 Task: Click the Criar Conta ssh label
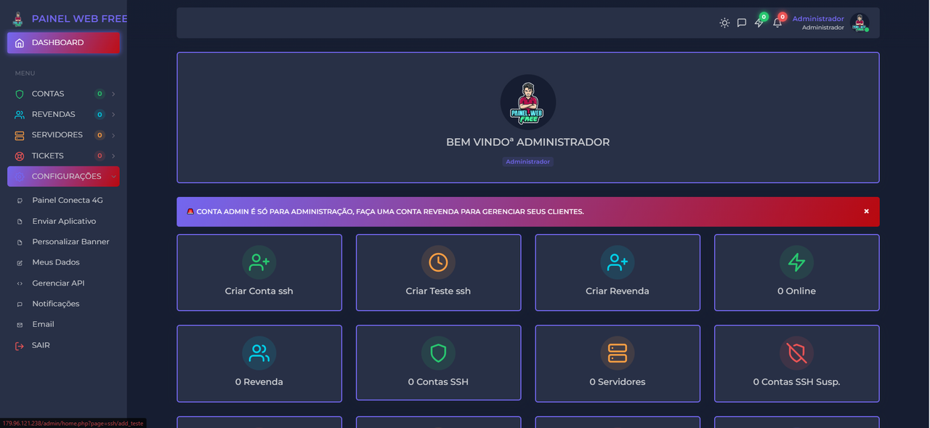point(259,291)
